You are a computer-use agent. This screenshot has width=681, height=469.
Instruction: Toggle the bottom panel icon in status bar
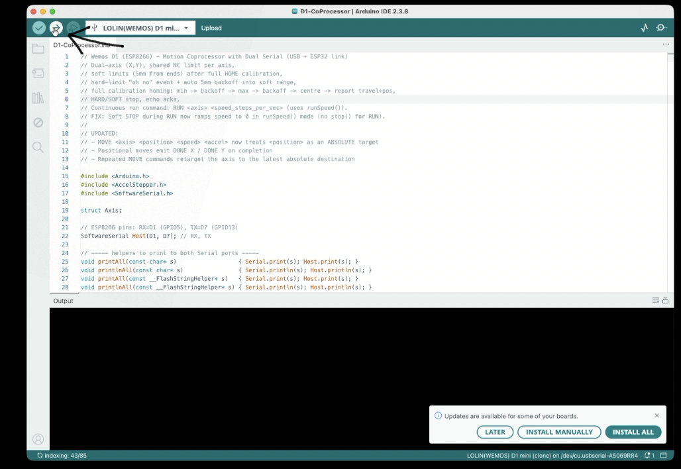click(664, 456)
